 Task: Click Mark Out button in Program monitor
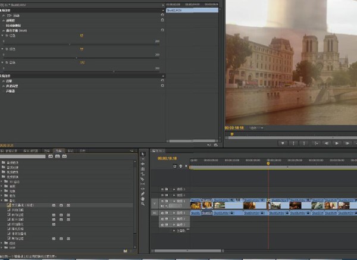[x=304, y=143]
